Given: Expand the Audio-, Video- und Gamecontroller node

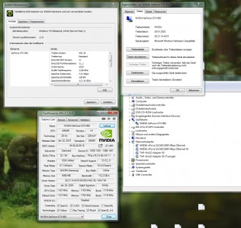Looking at the screenshot, I should [x=130, y=98].
